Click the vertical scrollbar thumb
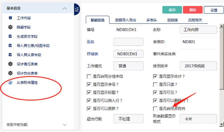The height and width of the screenshot is (132, 224). pos(221,59)
